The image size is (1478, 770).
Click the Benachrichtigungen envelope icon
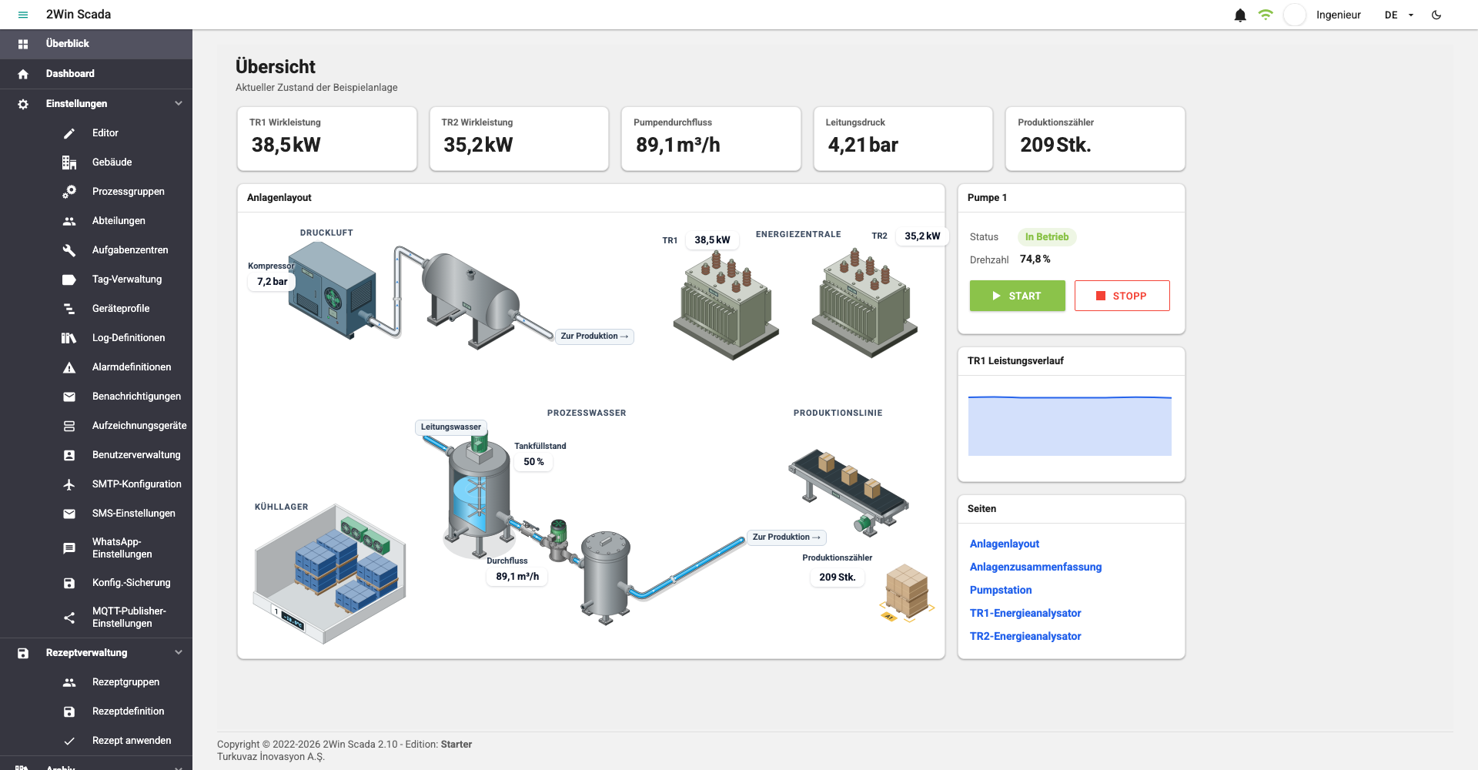69,397
